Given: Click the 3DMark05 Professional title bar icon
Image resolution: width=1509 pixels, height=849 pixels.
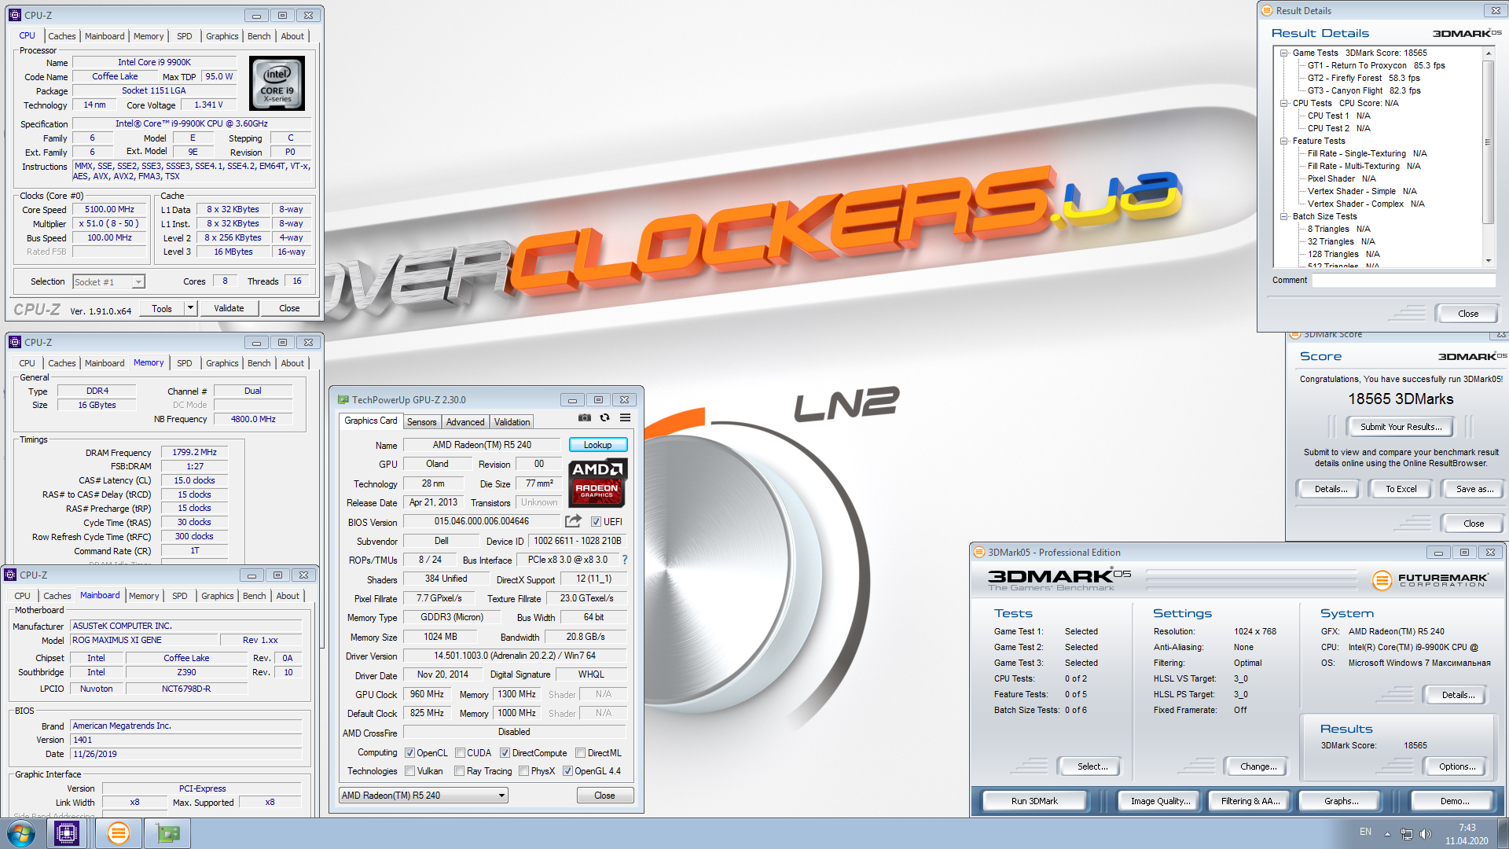Looking at the screenshot, I should [x=980, y=553].
